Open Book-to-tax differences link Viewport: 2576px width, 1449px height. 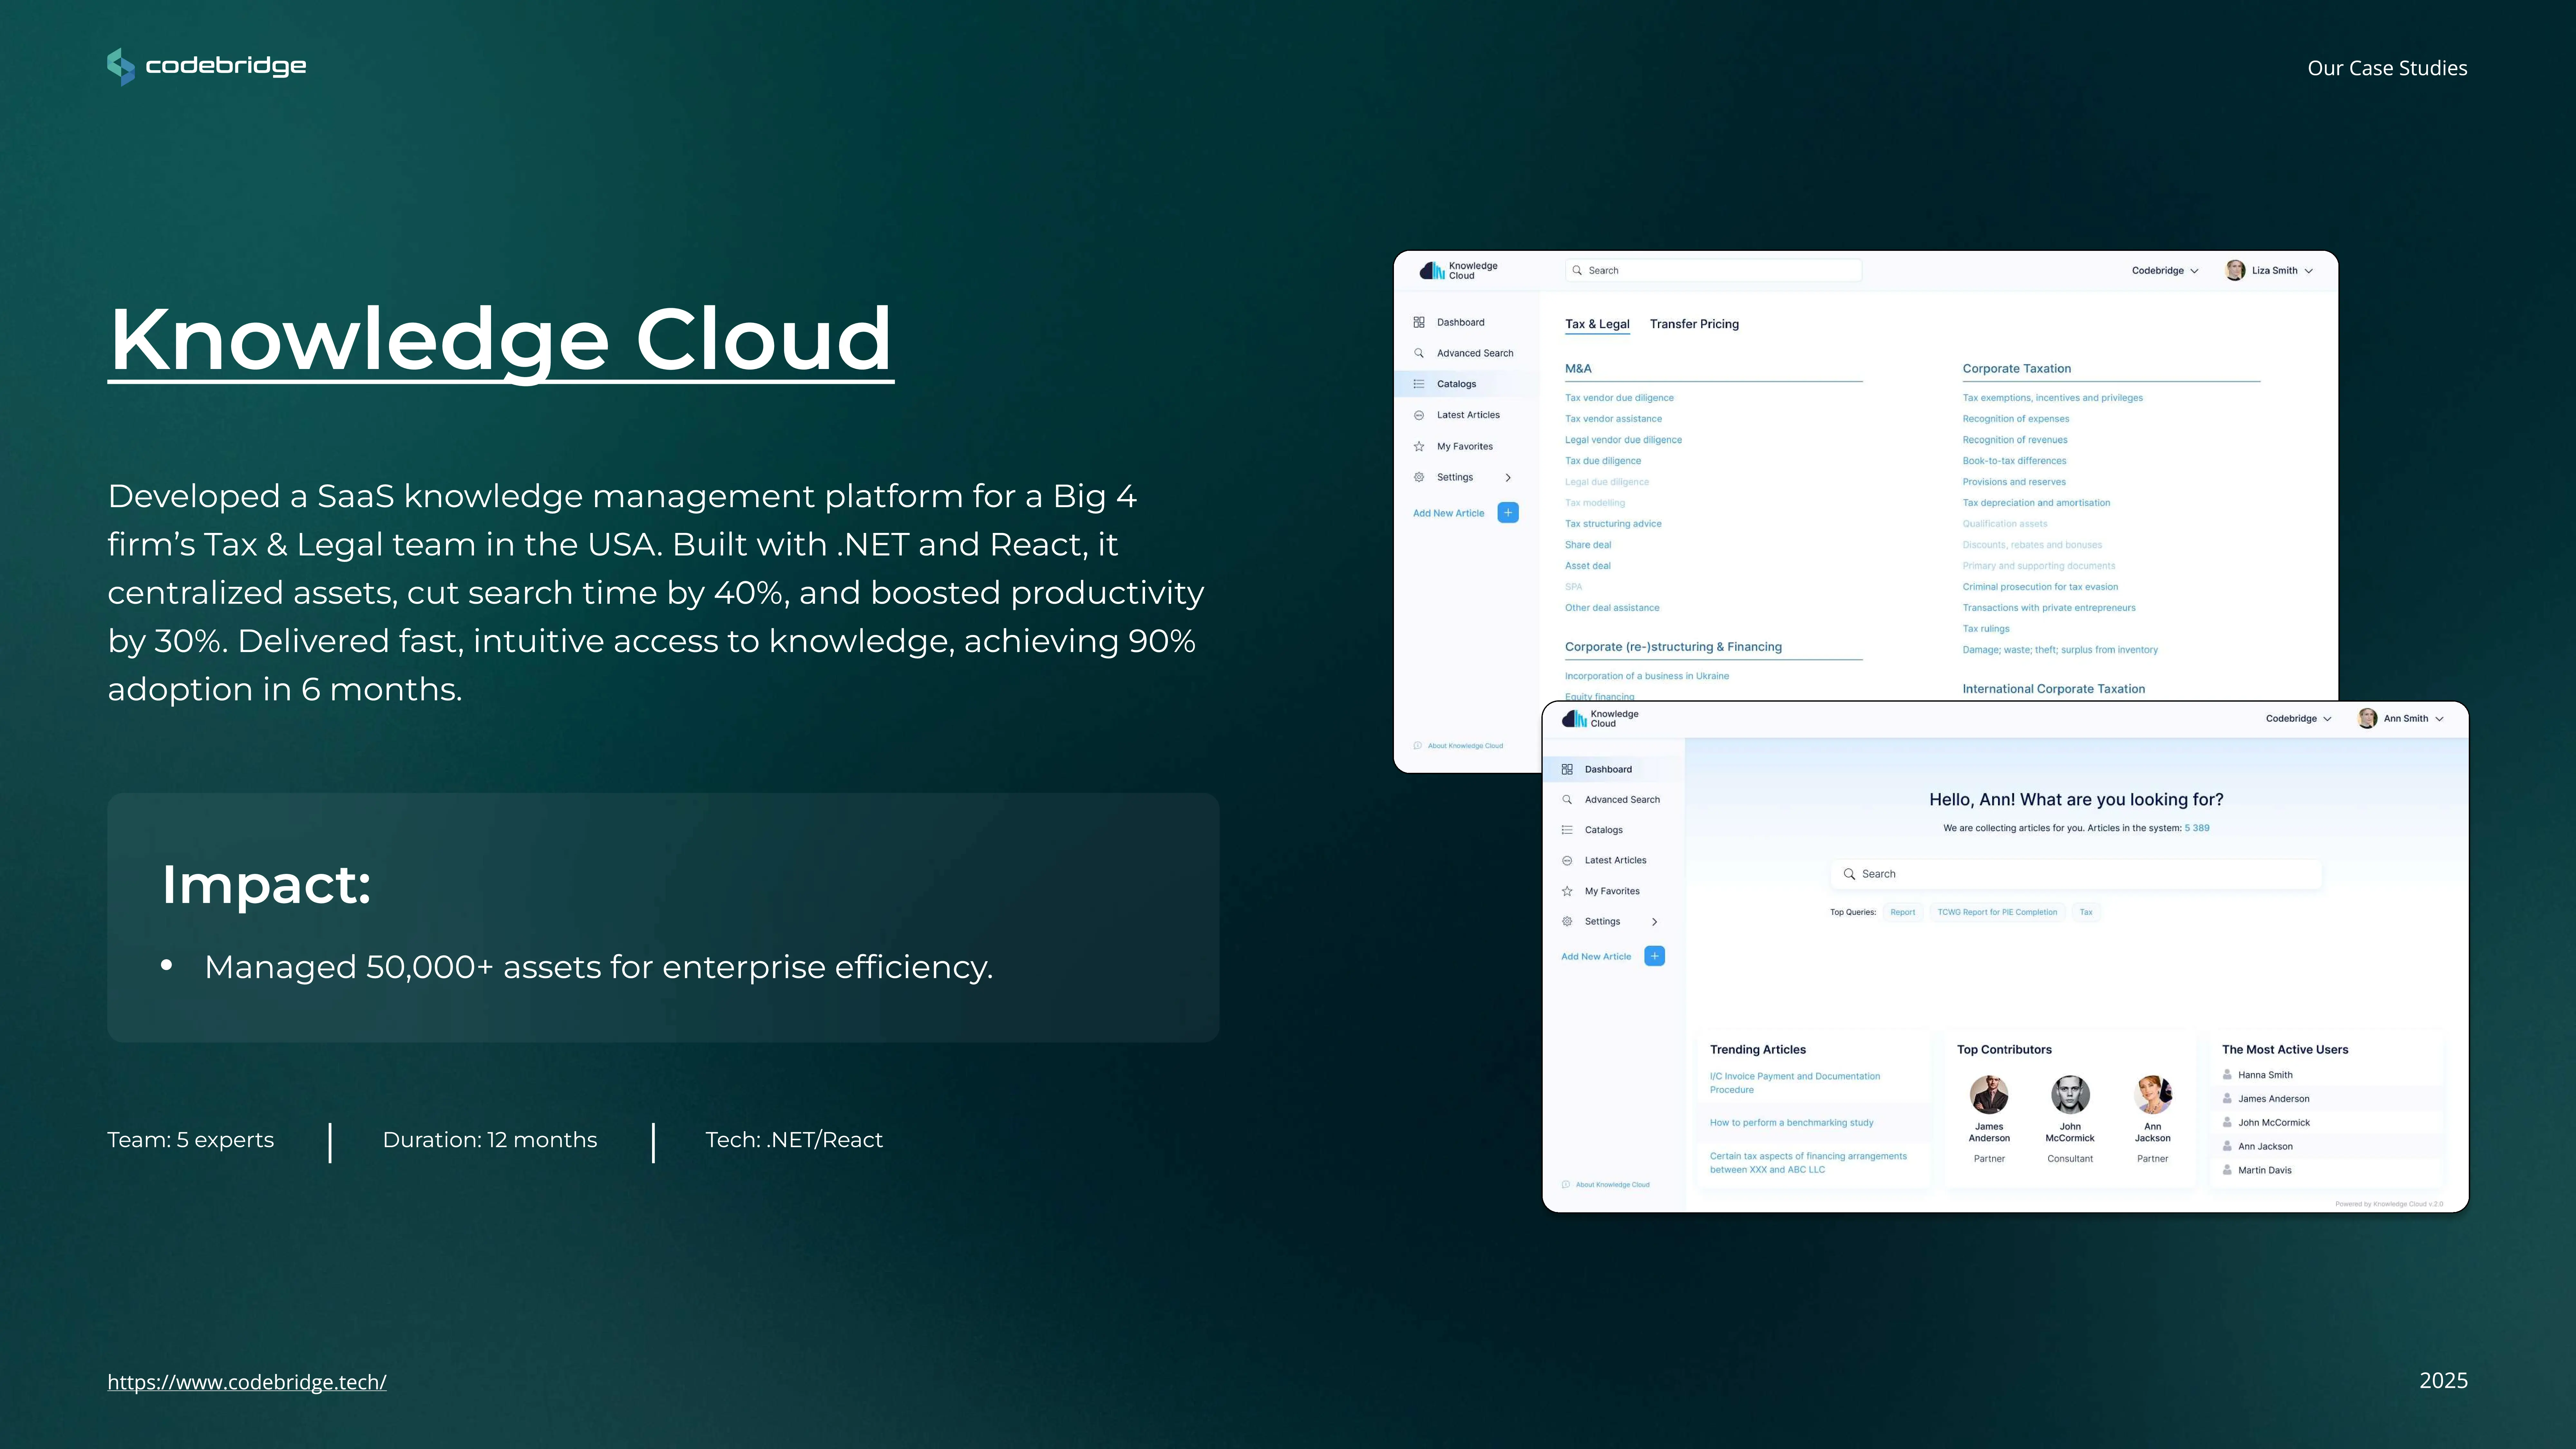tap(2014, 461)
